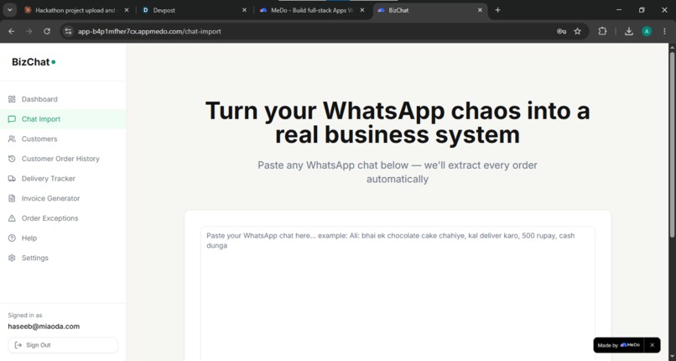
Task: Click the subtitle Paste any WhatsApp chat below
Action: pyautogui.click(x=398, y=172)
